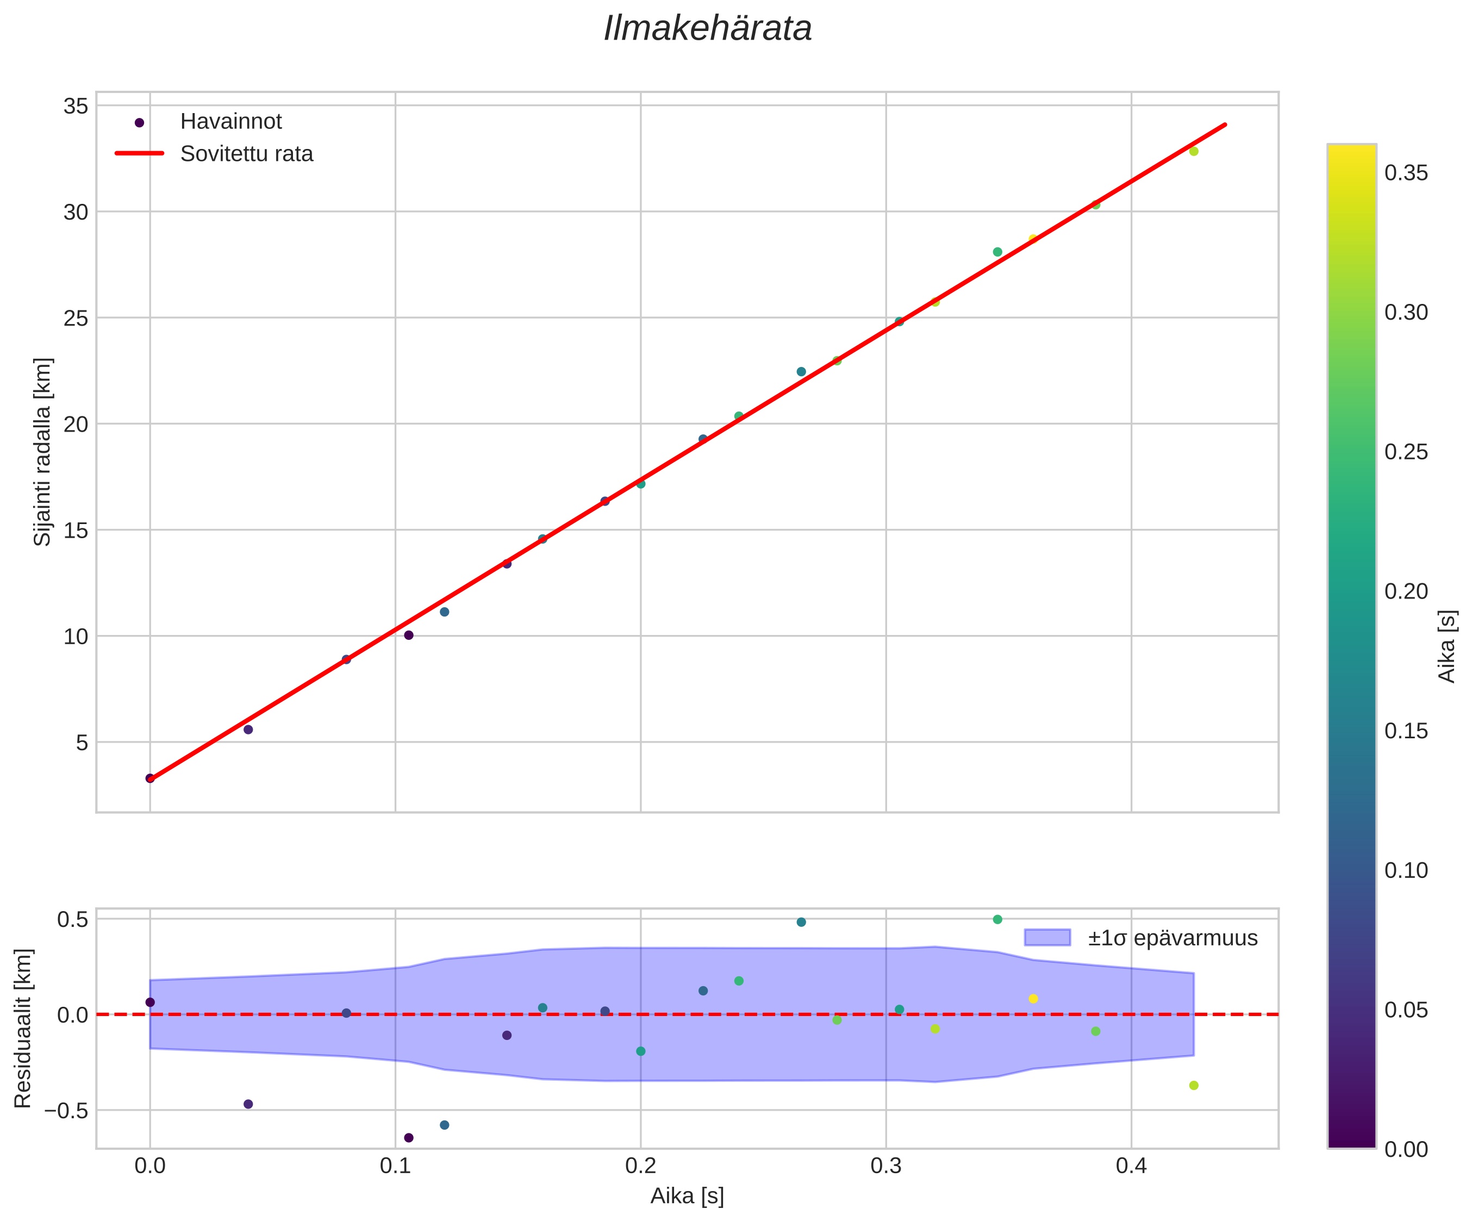Click the yellow residual point inside the band
Image resolution: width=1472 pixels, height=1221 pixels.
[x=1033, y=999]
